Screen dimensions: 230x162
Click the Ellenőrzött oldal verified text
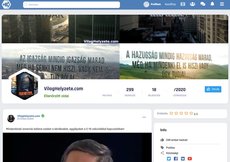[x=56, y=96]
